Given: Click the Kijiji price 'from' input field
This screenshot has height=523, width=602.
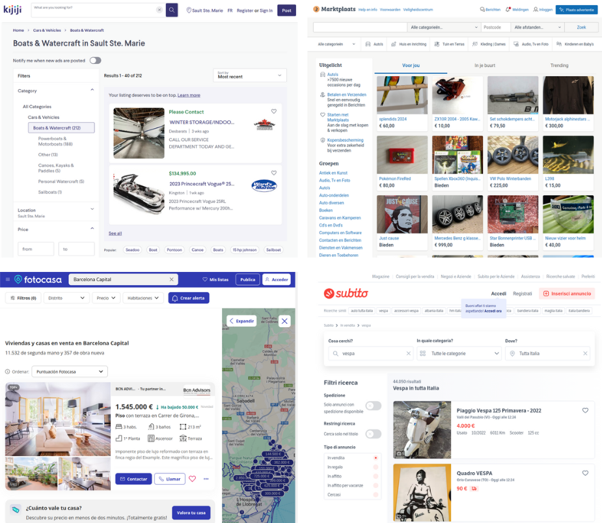Looking at the screenshot, I should click(36, 249).
